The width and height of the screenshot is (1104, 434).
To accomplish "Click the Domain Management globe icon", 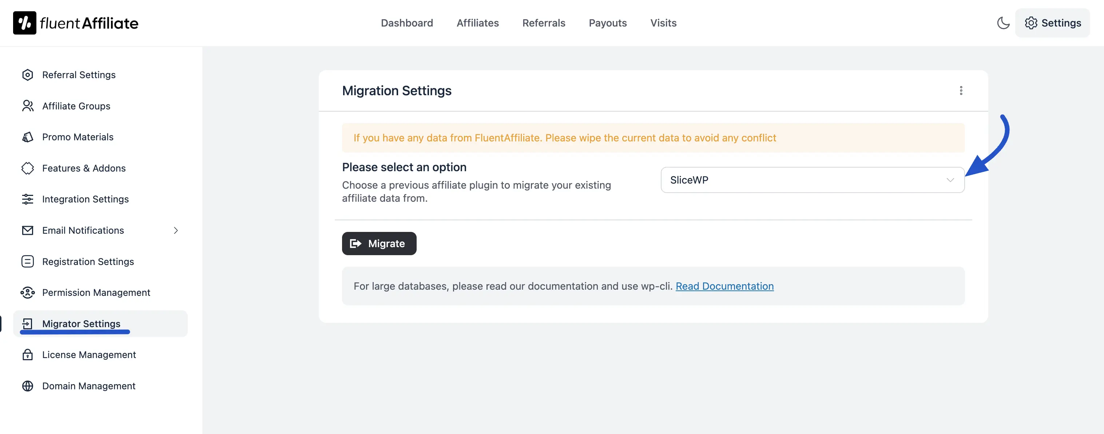I will click(x=27, y=386).
